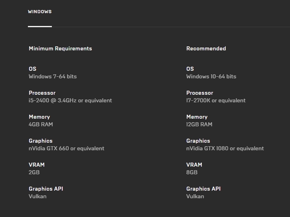Click the Minimum Requirements heading
290x217 pixels.
coord(60,48)
